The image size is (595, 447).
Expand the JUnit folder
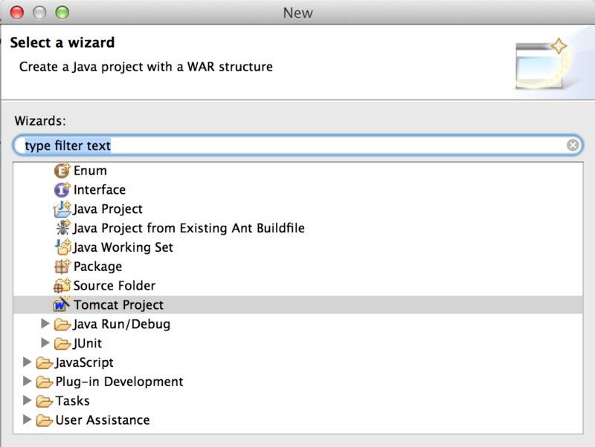click(45, 343)
